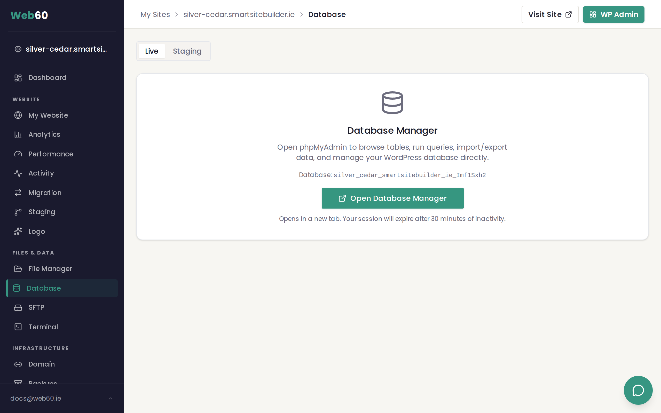The width and height of the screenshot is (661, 413).
Task: Open the chat support bubble
Action: pyautogui.click(x=638, y=390)
